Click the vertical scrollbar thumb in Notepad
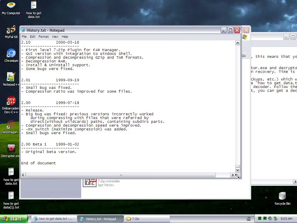Screen dimensions: 297x223 [x=238, y=166]
